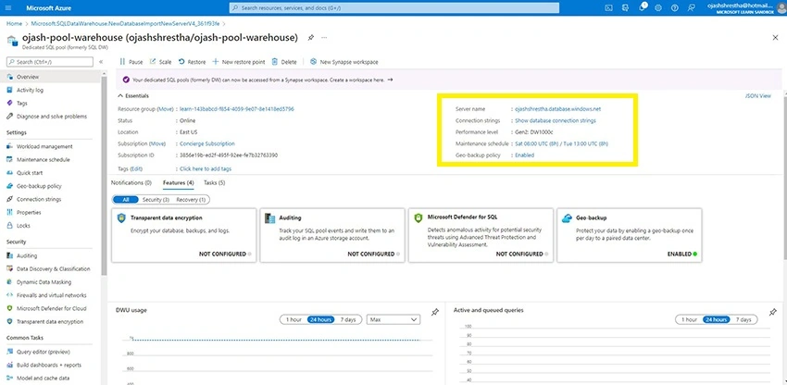The image size is (787, 385).
Task: Open the Concierge Subscription link
Action: (206, 143)
